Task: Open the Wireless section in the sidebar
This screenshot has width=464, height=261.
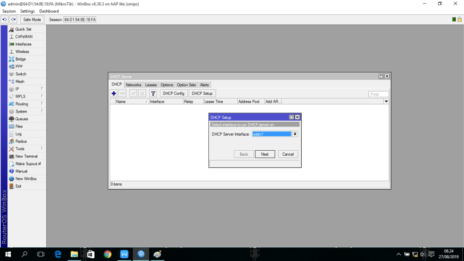Action: click(x=22, y=52)
